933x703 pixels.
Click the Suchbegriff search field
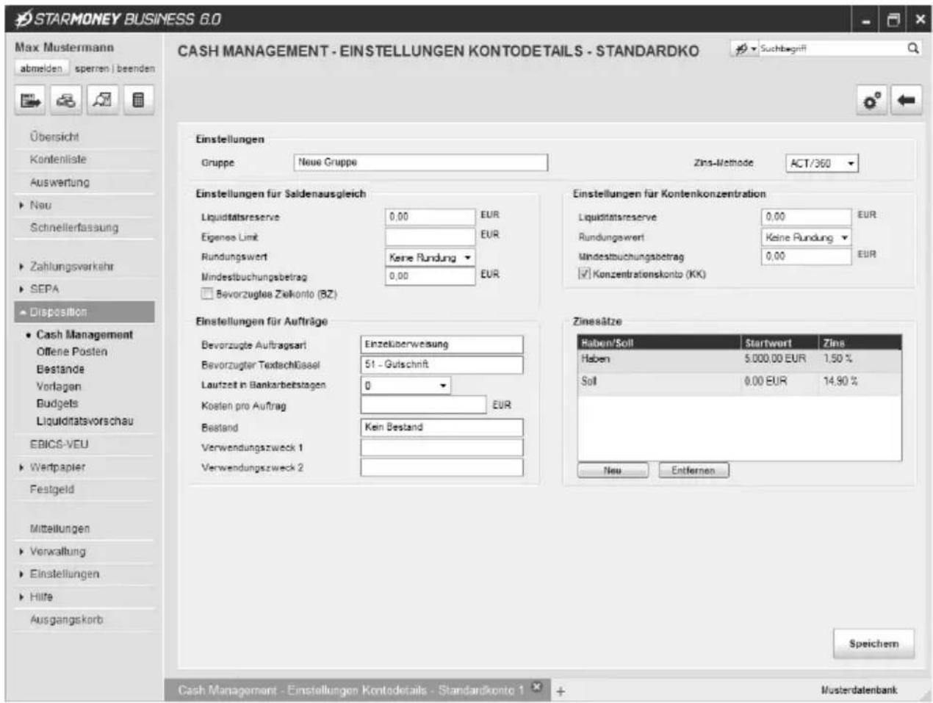(x=830, y=48)
